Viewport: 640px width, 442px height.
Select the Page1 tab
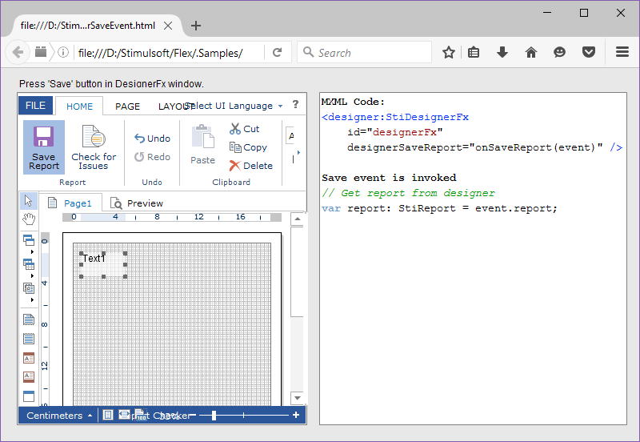point(70,203)
